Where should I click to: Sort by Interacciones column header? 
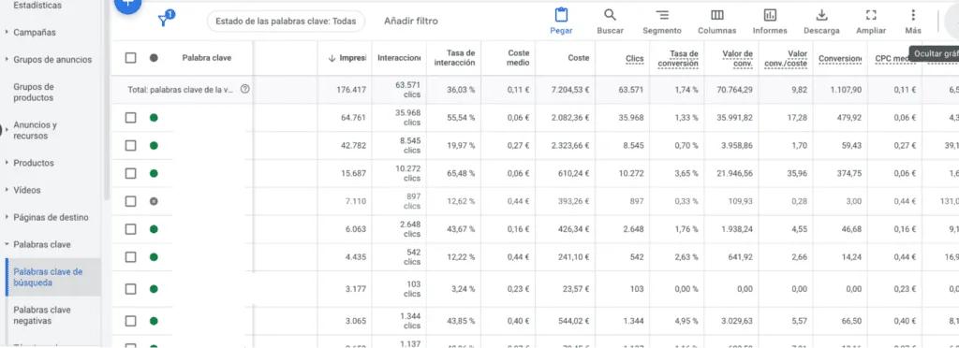(399, 58)
